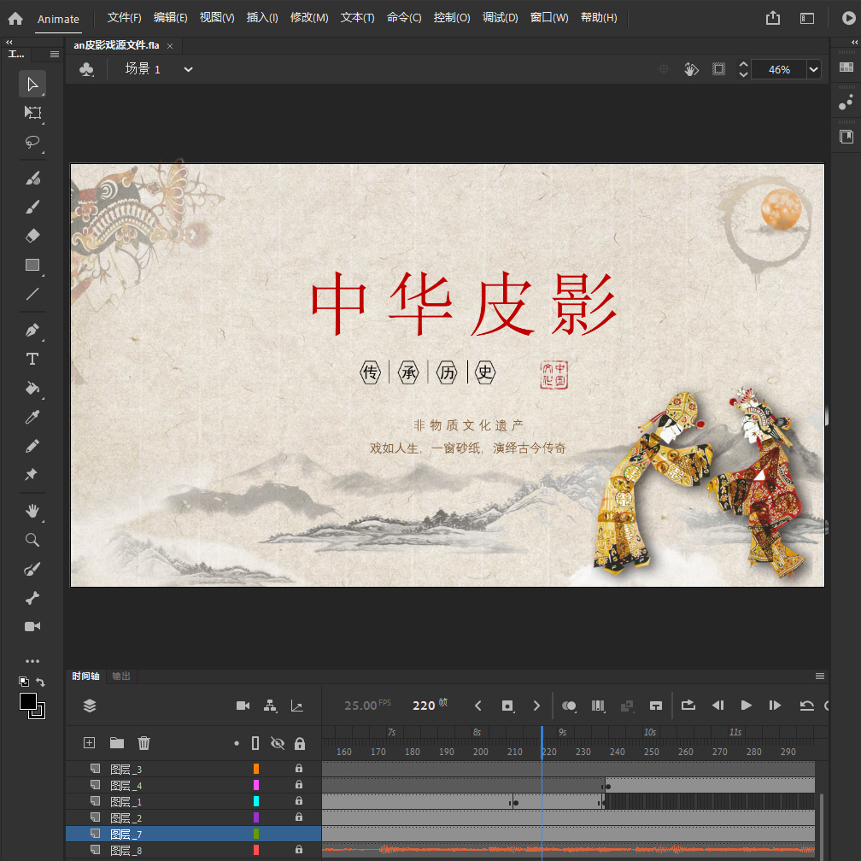This screenshot has height=861, width=861.
Task: Toggle center stage button
Action: pyautogui.click(x=664, y=69)
